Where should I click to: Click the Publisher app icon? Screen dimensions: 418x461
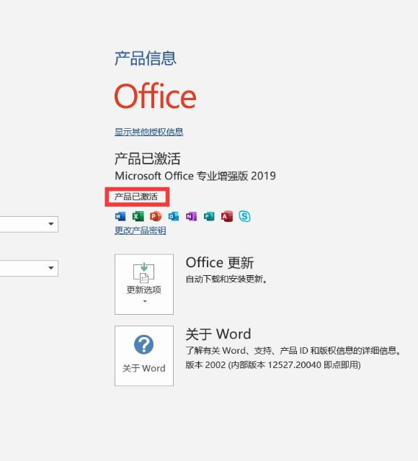tap(209, 216)
